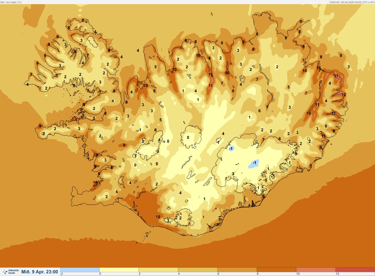Click the blue -2 to 0 legend swatch

[x=80, y=270]
